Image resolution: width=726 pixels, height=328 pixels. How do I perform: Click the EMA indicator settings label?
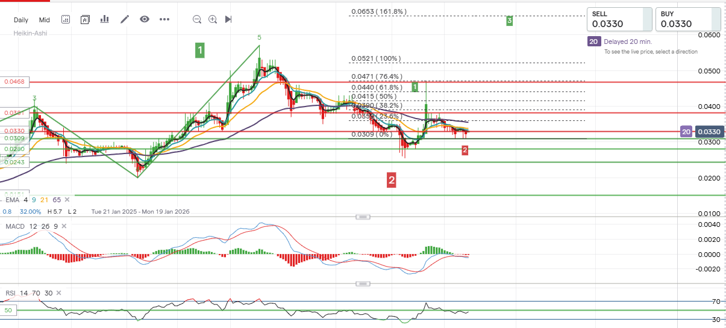(x=13, y=199)
